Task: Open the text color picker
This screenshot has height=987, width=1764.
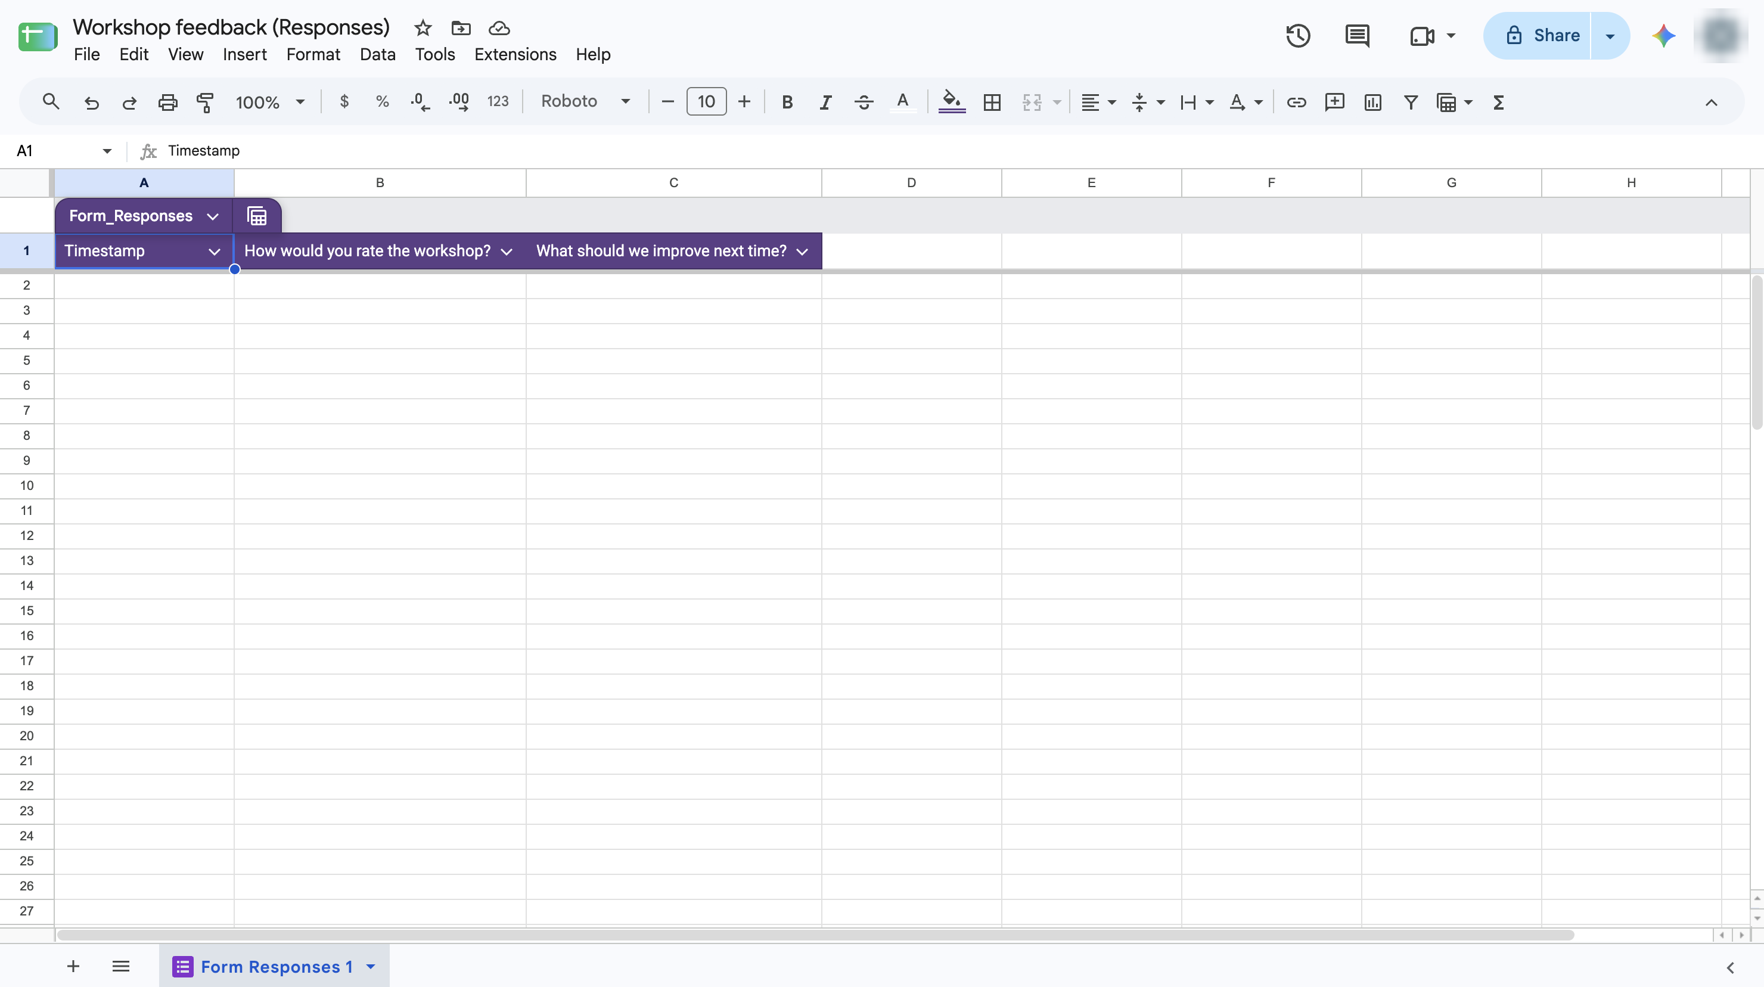Action: click(x=902, y=102)
